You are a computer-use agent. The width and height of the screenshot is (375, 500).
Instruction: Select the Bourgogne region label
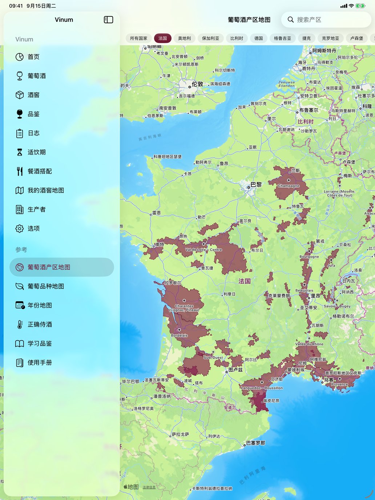[309, 257]
